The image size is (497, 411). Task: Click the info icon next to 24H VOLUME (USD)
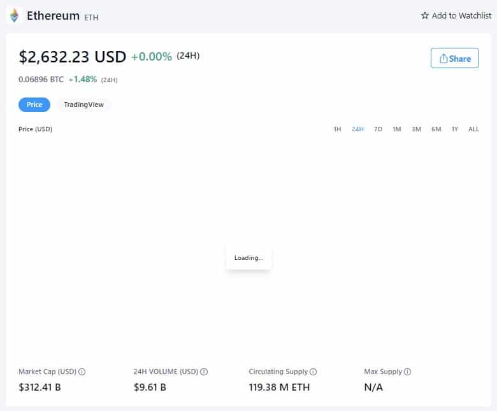click(x=204, y=371)
